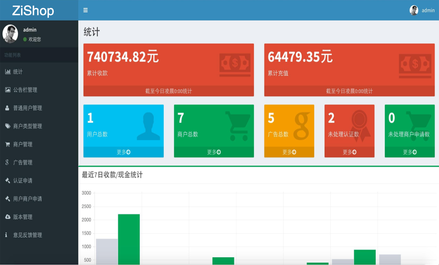Click the 意见反馈管理 info icon

6,235
